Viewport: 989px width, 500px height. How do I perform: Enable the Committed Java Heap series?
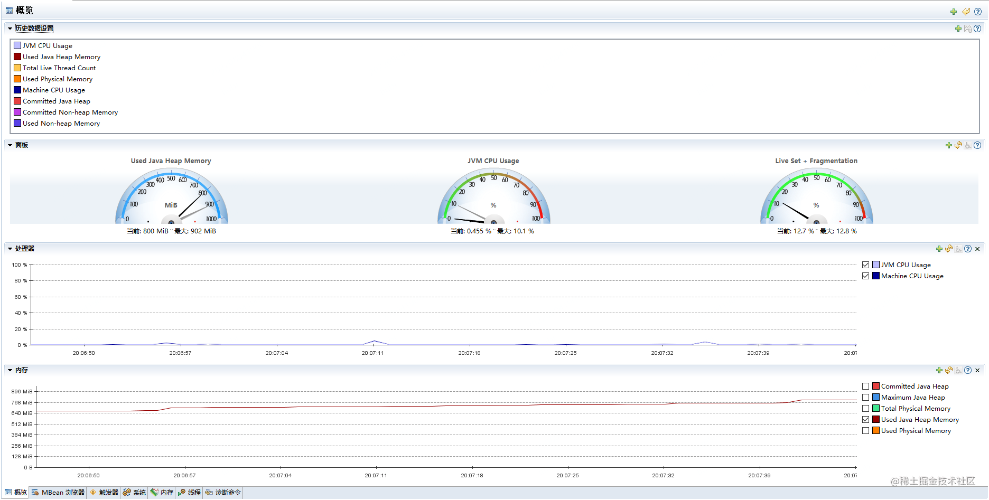865,386
